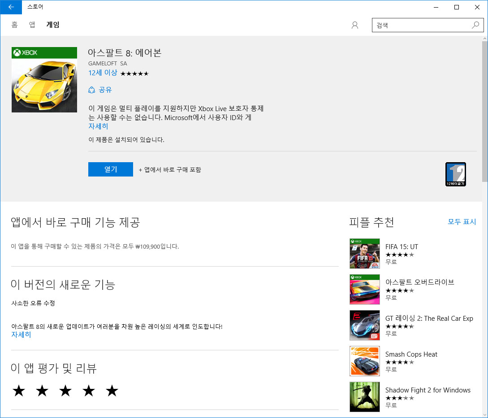This screenshot has width=488, height=418.
Task: Click the back arrow in title bar
Action: click(11, 7)
